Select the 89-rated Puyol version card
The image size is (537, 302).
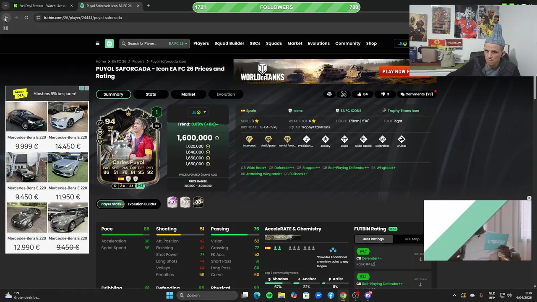[x=185, y=202]
